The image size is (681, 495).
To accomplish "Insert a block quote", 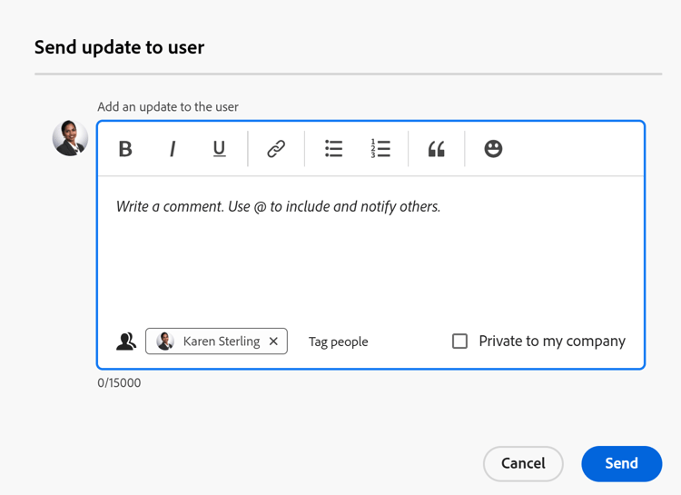I will coord(437,149).
